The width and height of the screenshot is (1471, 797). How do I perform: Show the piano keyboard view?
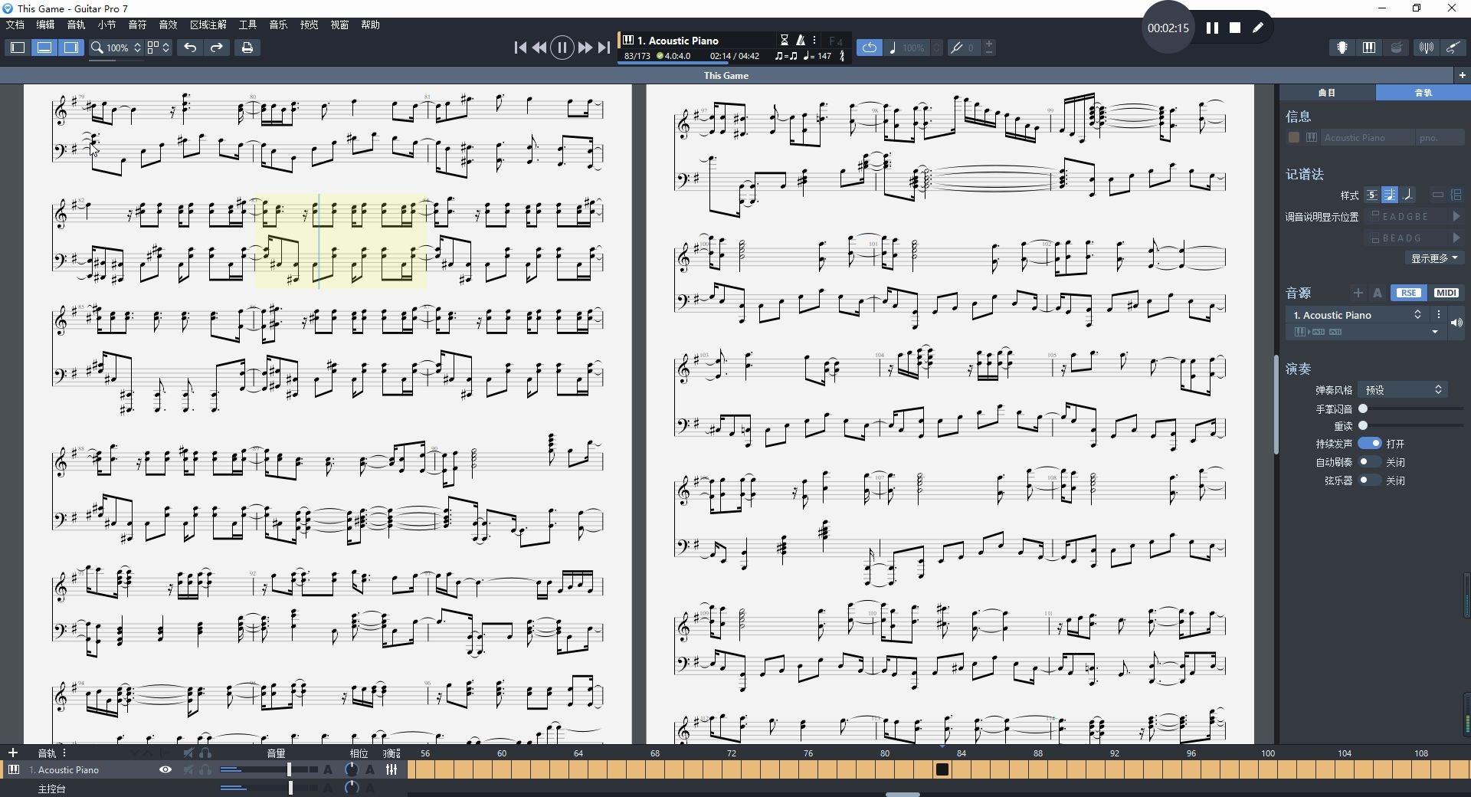click(x=1369, y=48)
